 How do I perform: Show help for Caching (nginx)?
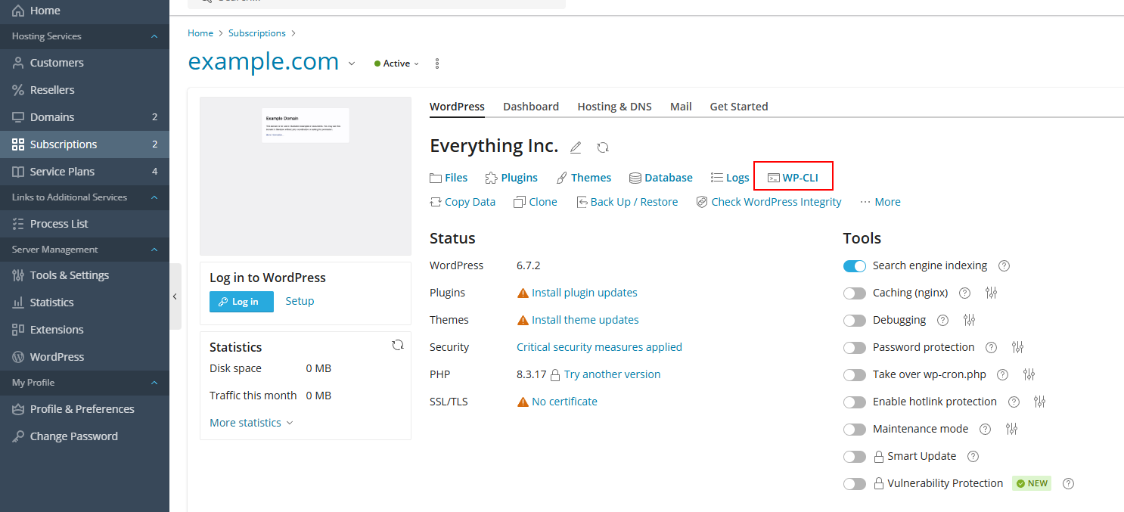[x=964, y=293]
